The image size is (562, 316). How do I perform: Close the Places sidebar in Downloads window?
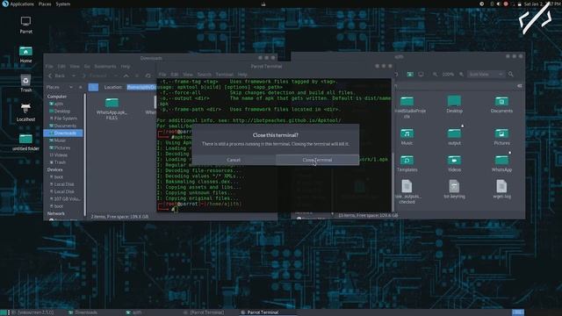click(x=81, y=87)
